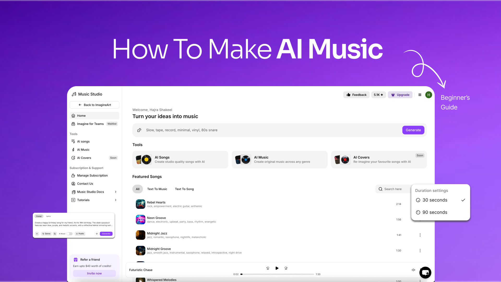Open the Genre selector in inset panel
Viewport: 501px width, 282px height.
[x=46, y=234]
